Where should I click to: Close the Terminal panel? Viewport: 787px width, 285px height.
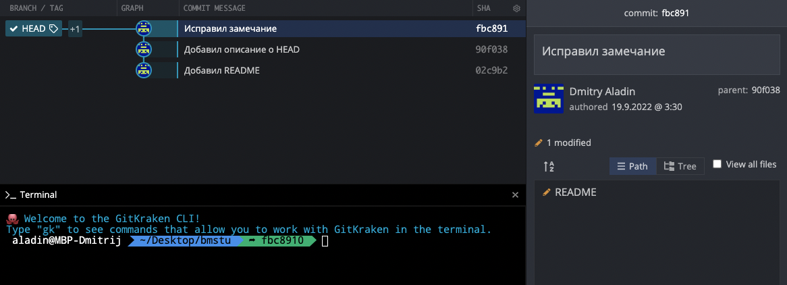[x=515, y=195]
